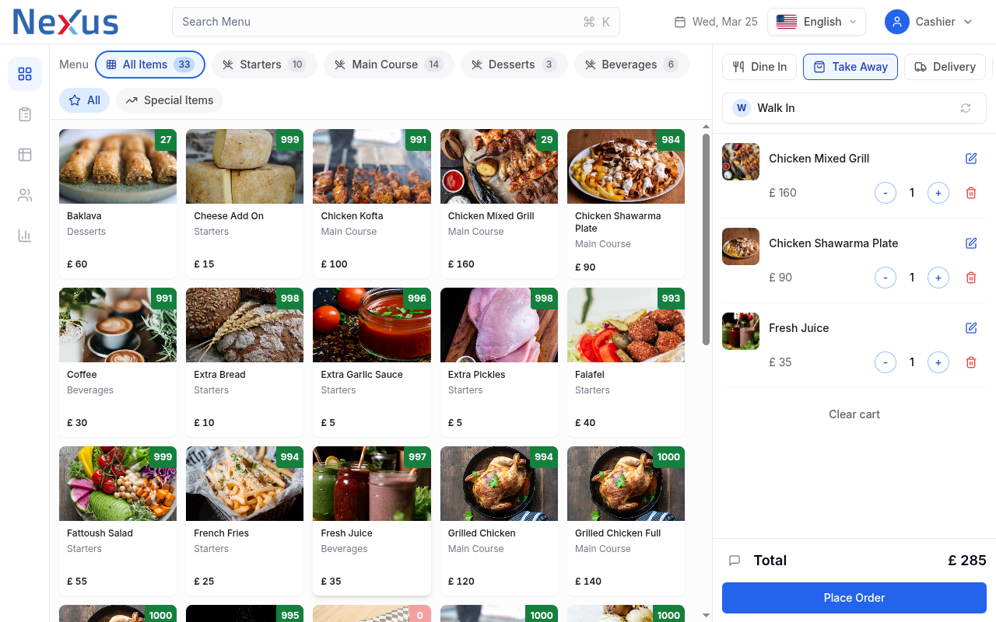
Task: Click the refresh icon in Walk In field
Action: pos(966,108)
